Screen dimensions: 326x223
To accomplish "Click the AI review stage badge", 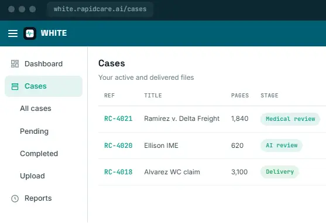I will click(282, 146).
